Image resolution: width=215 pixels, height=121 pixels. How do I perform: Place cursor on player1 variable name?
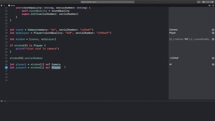pos(21,65)
